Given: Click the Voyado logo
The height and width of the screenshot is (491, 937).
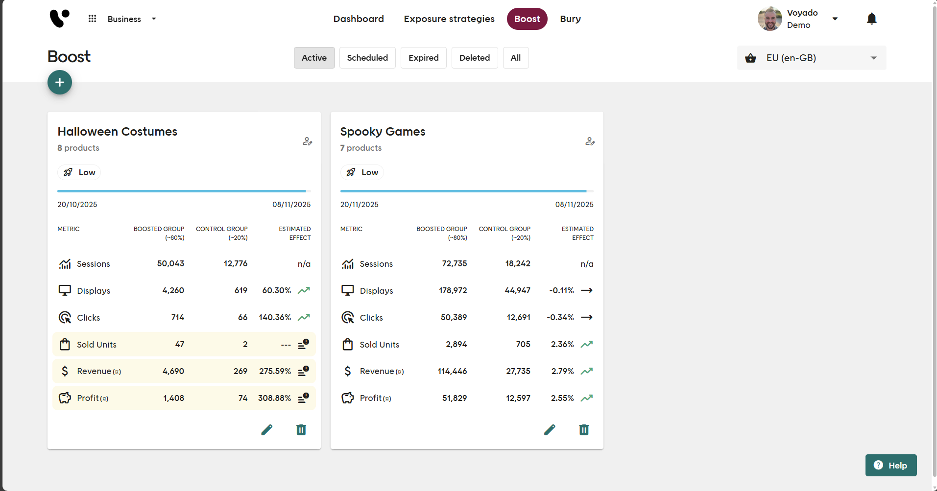Looking at the screenshot, I should click(60, 19).
